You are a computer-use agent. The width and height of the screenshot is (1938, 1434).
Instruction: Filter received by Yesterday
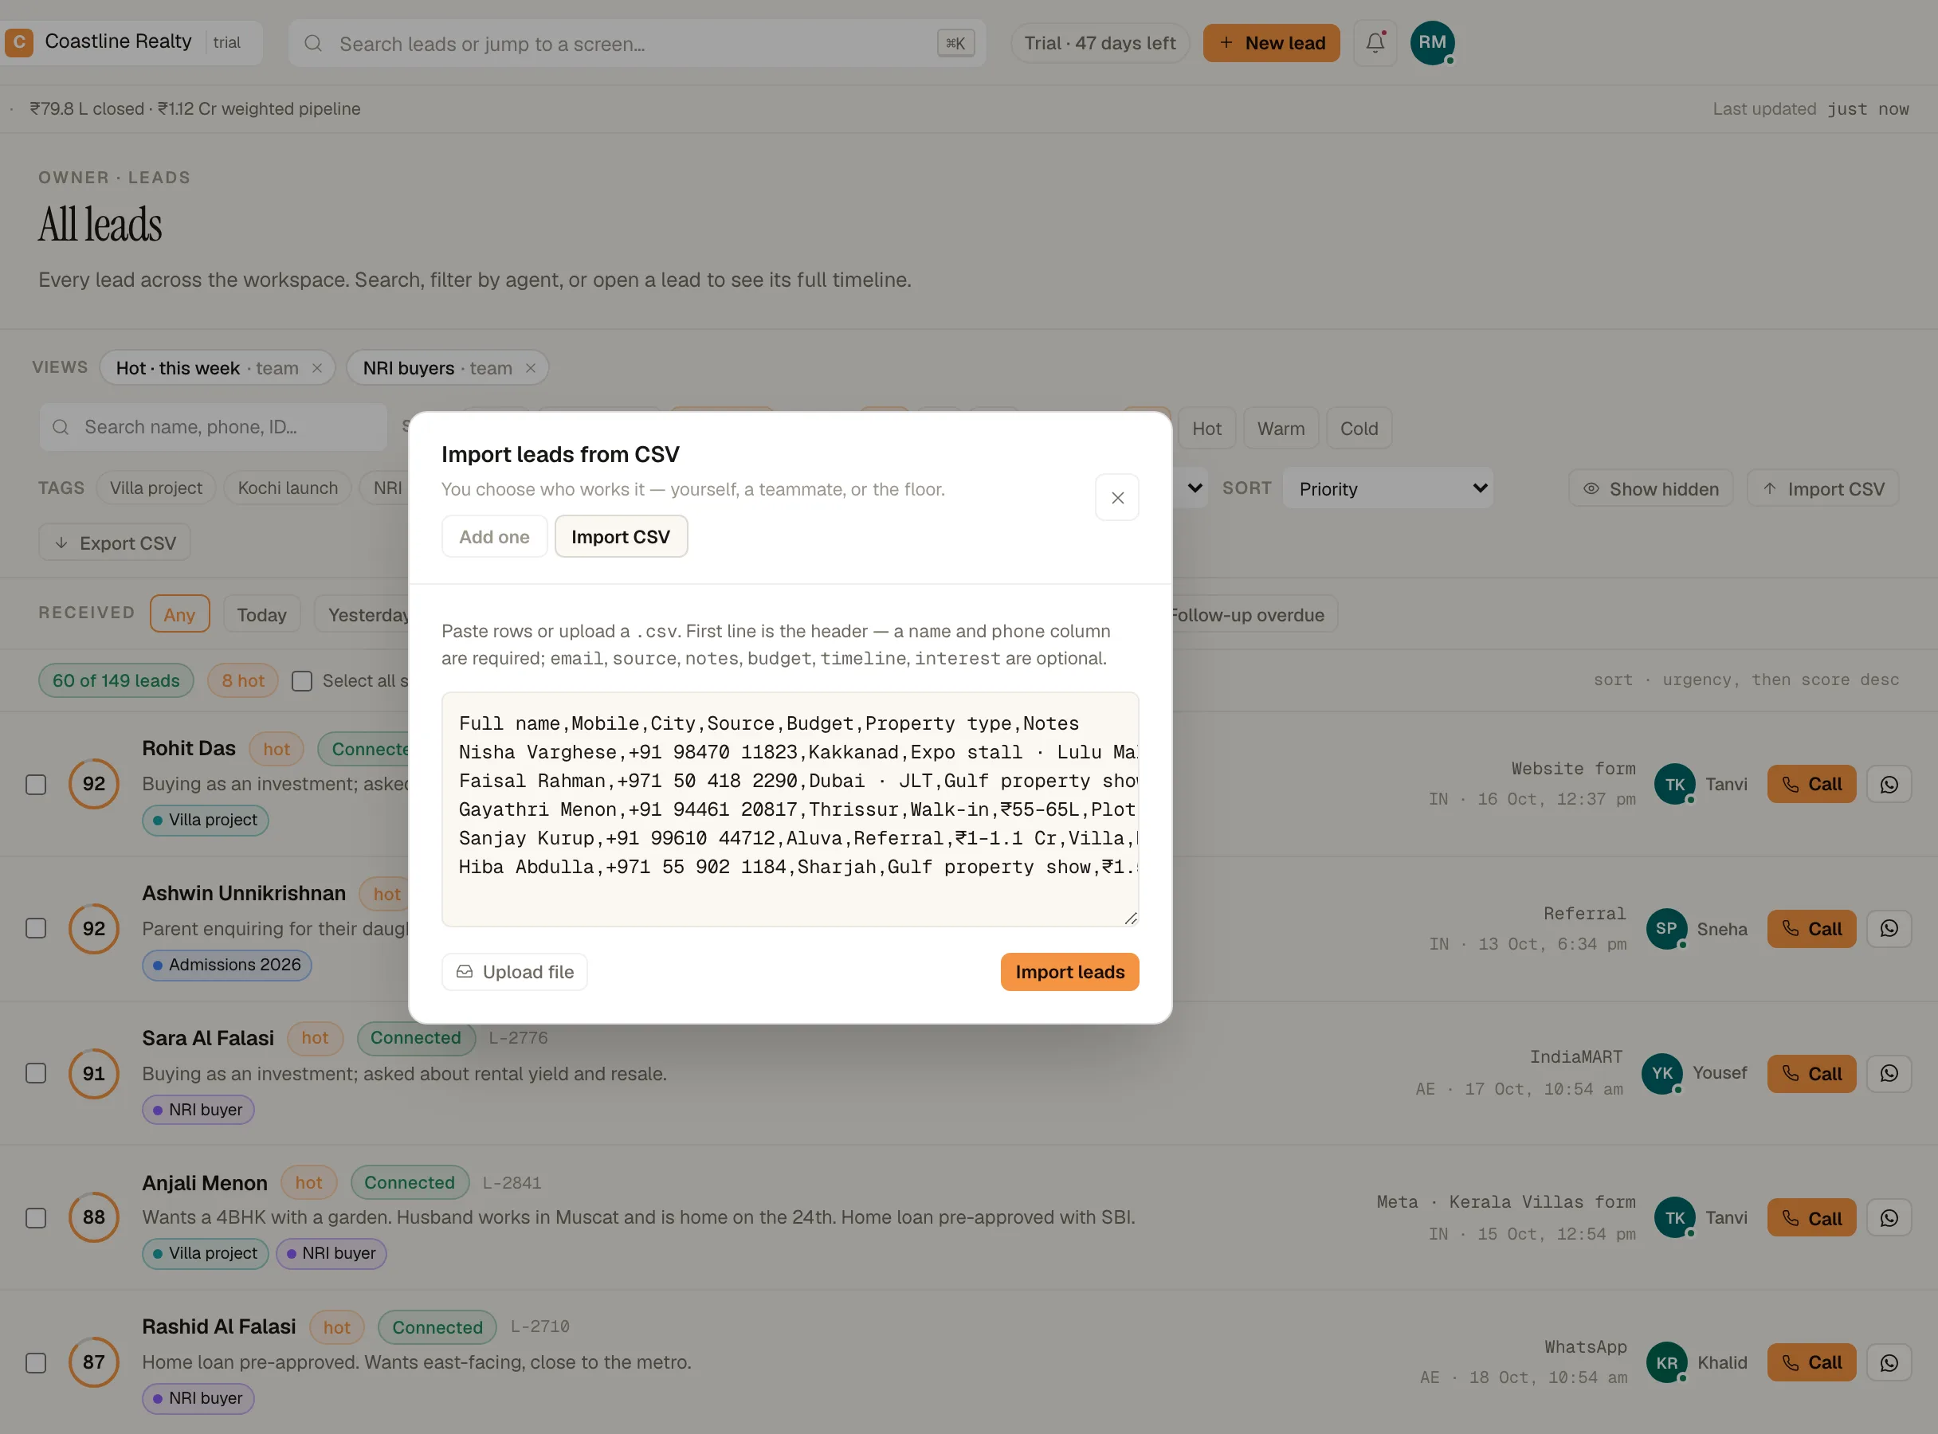[365, 614]
